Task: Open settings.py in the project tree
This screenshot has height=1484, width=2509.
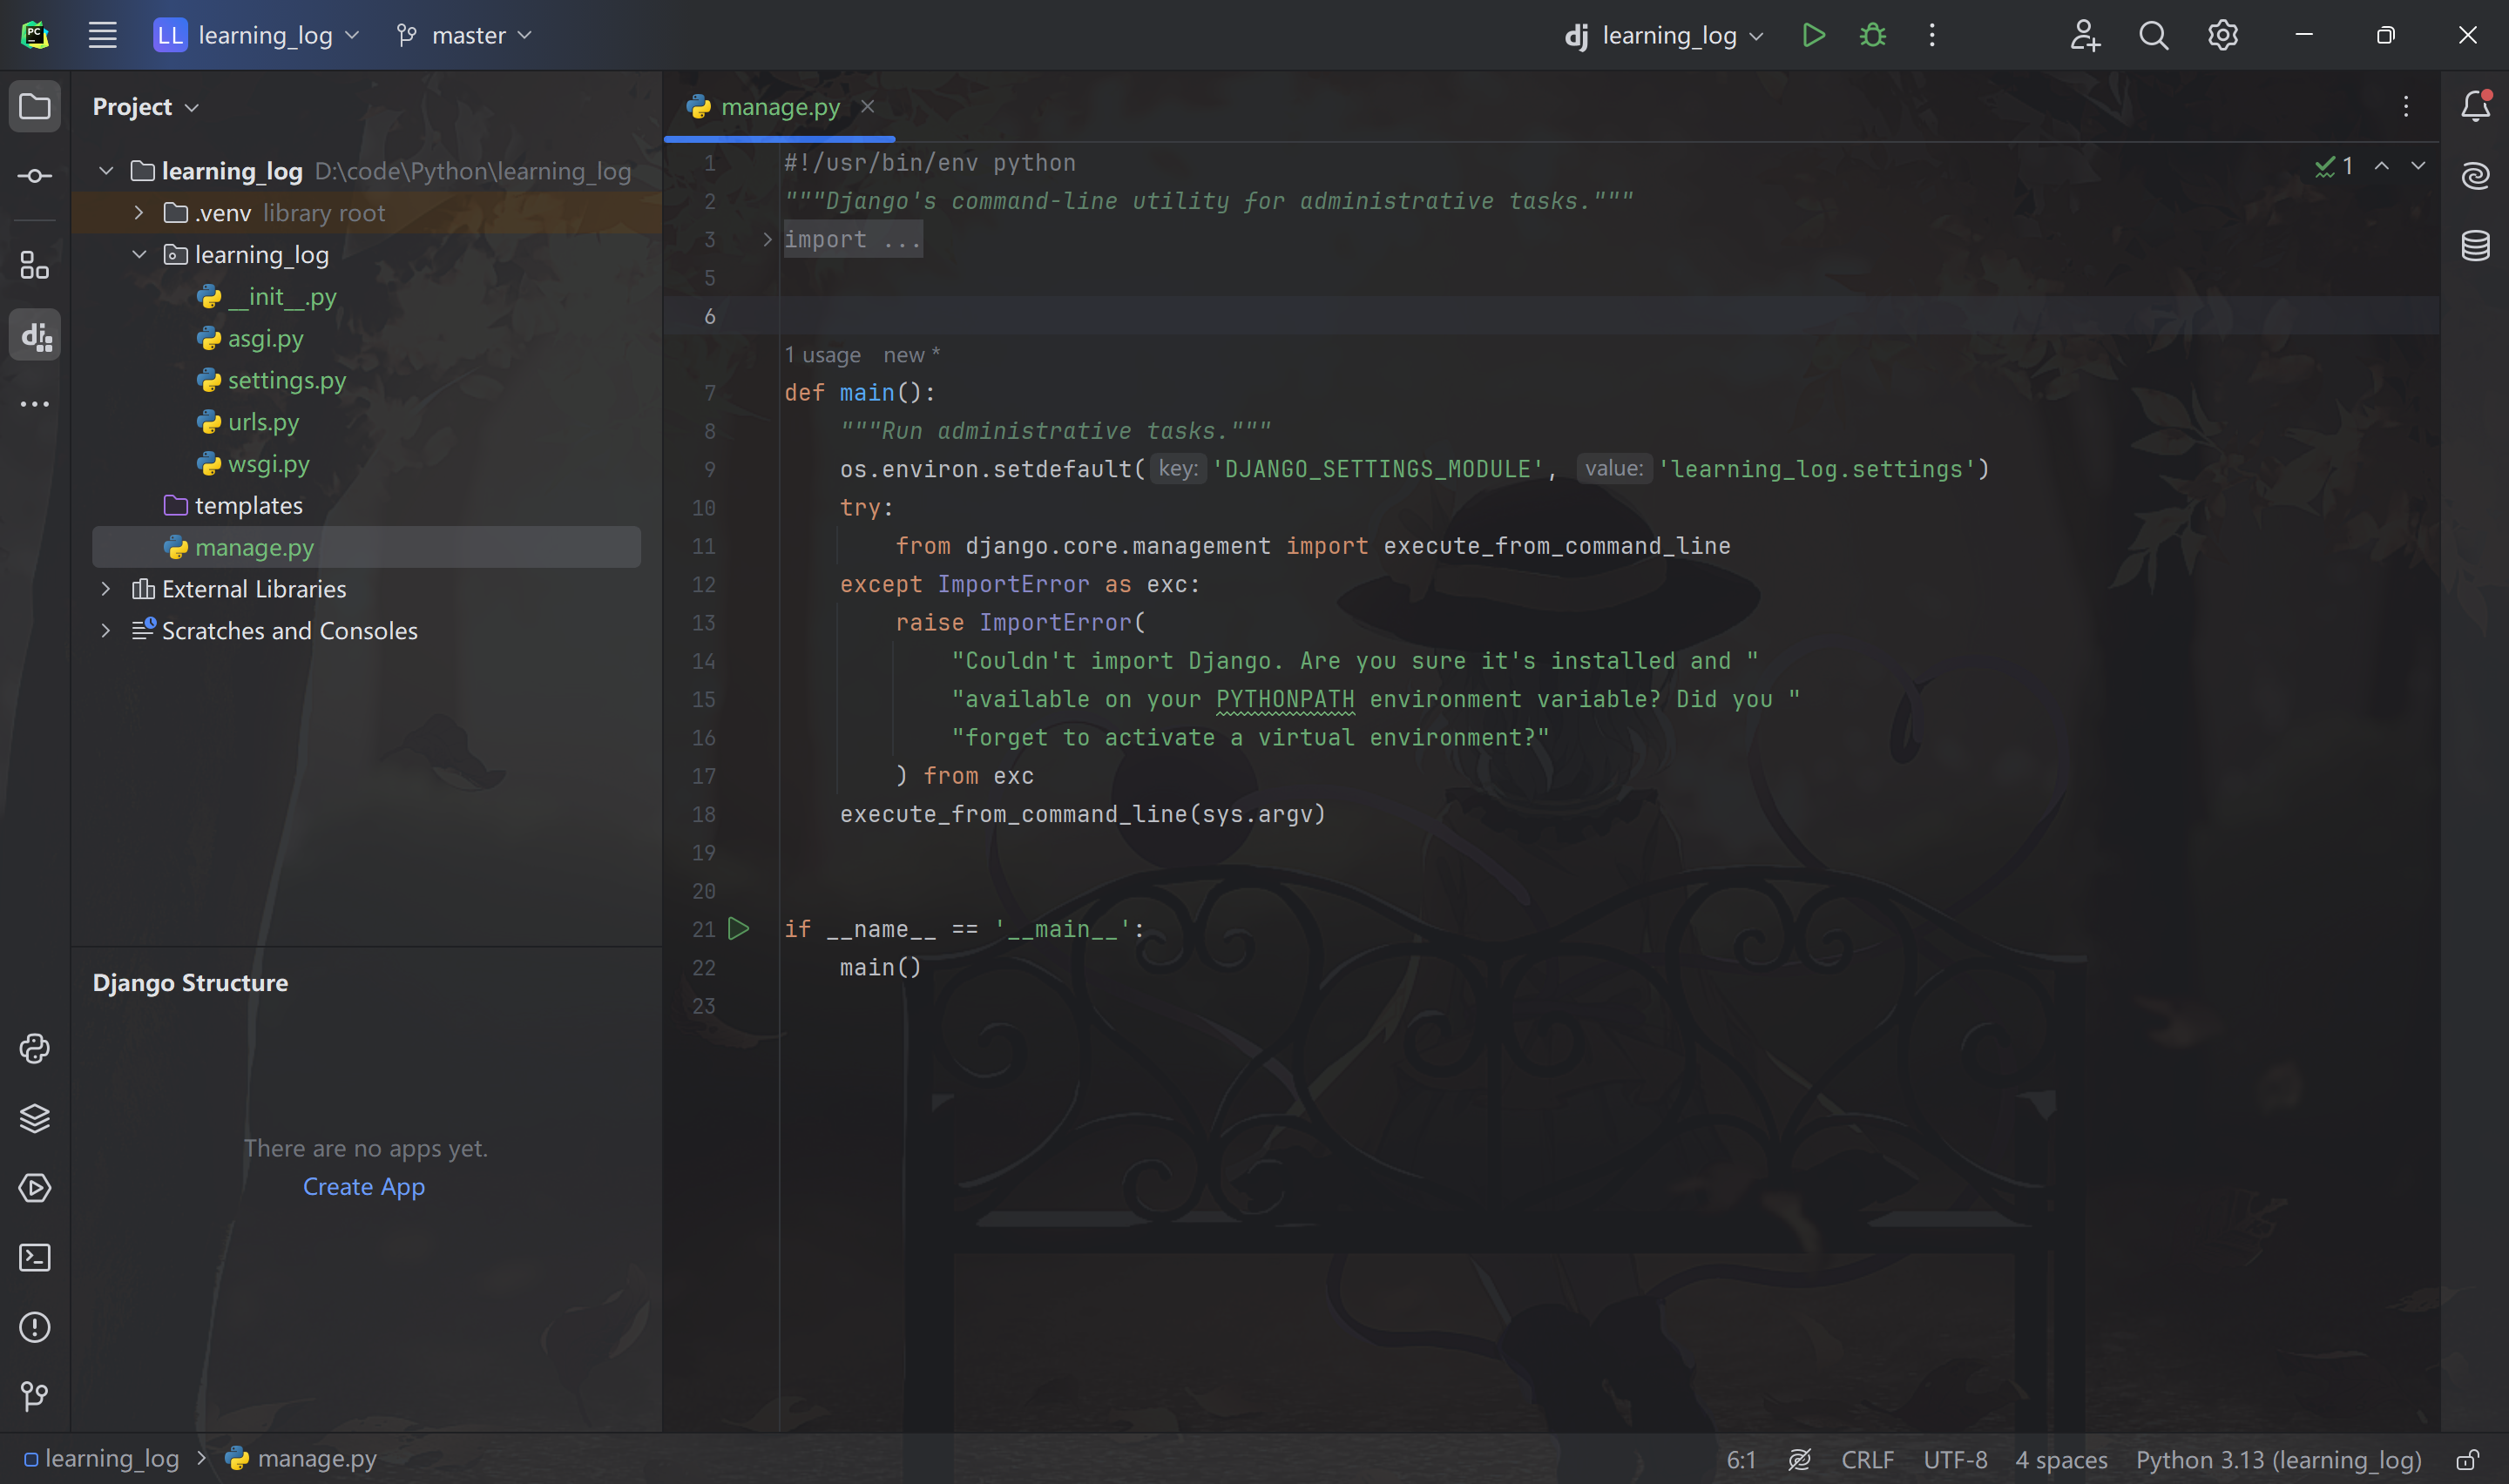Action: [286, 380]
